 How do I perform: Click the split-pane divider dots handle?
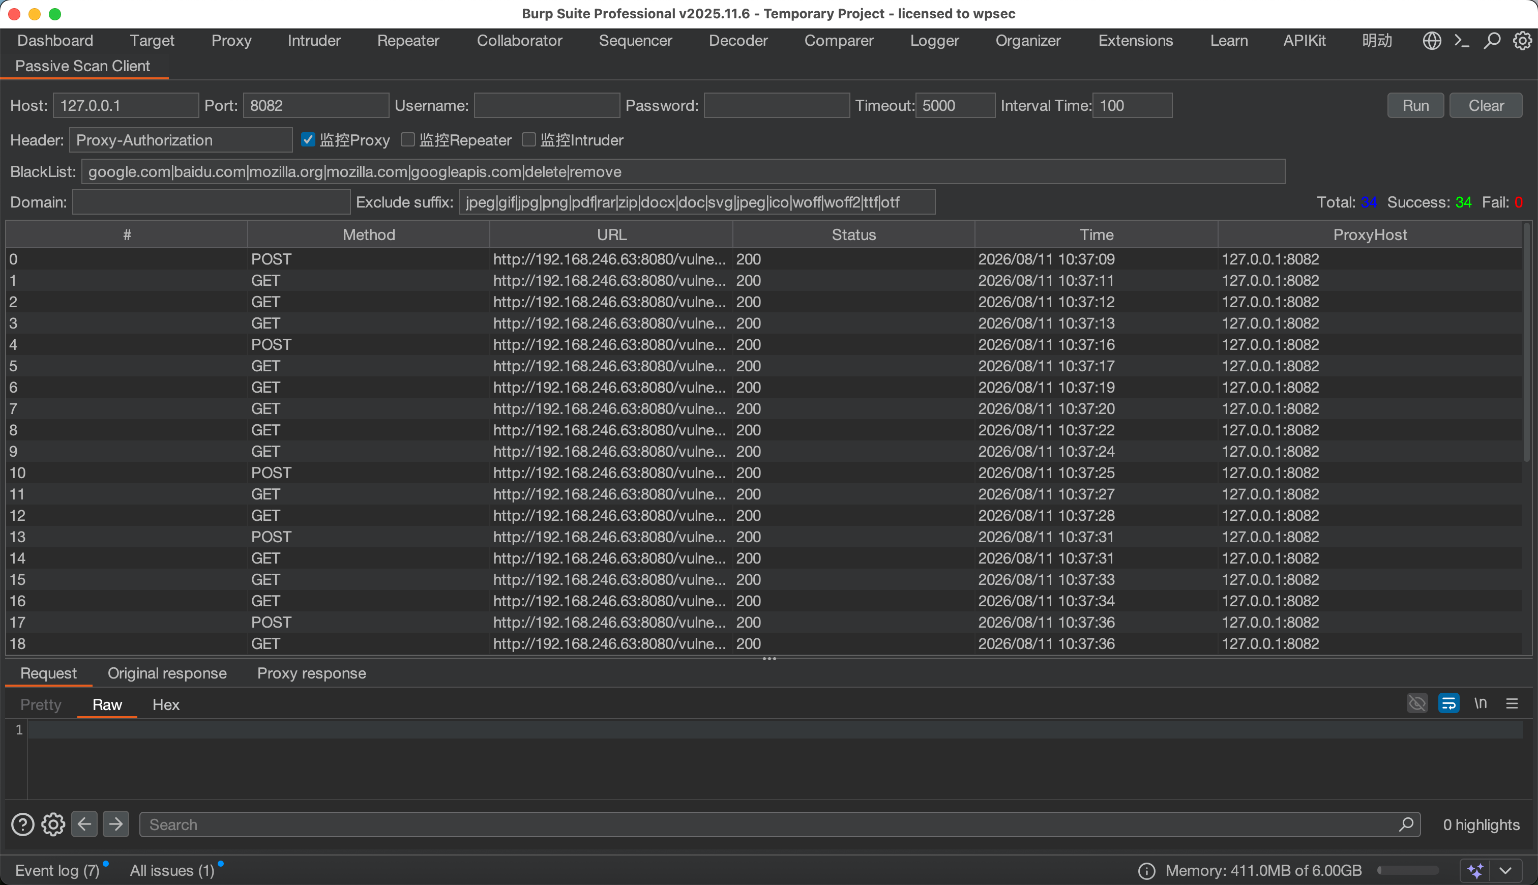(x=770, y=658)
